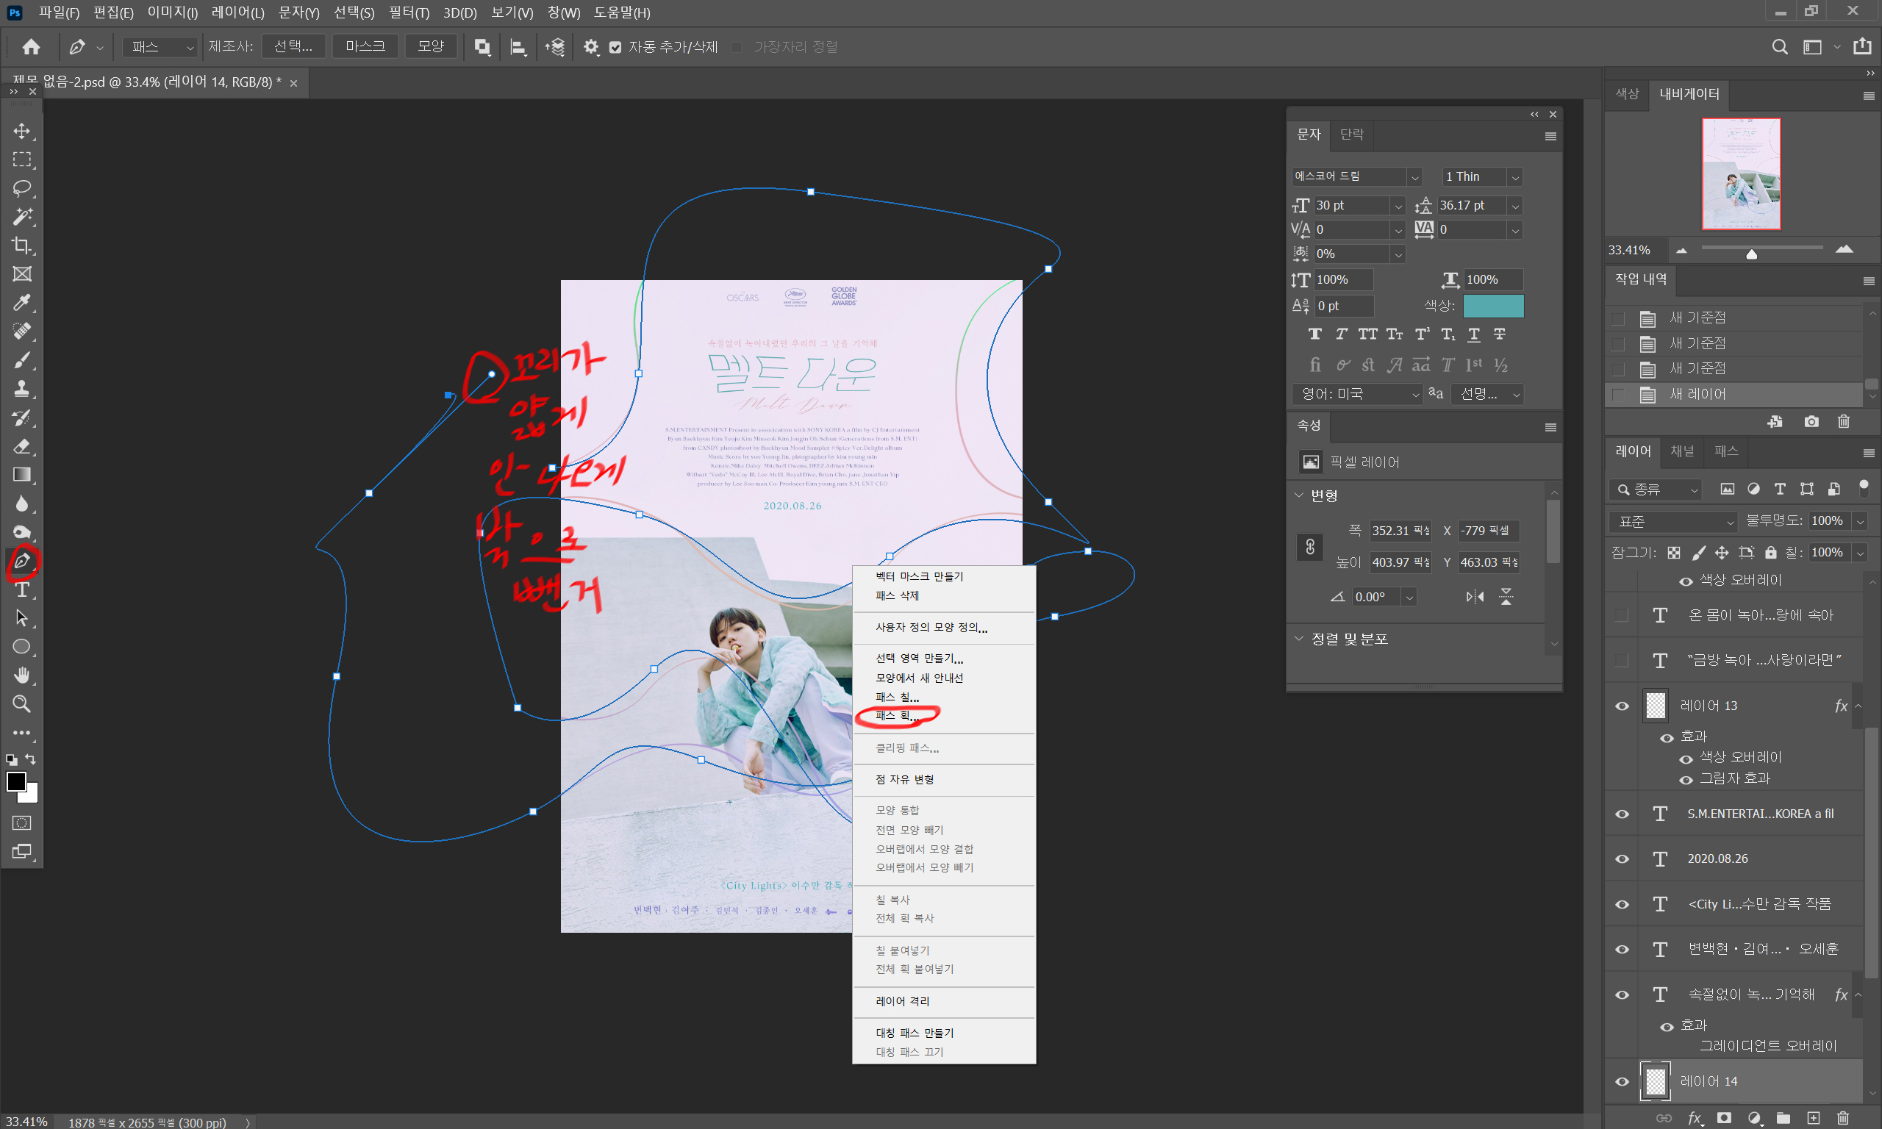Switch to the 단락 tab

click(1351, 135)
